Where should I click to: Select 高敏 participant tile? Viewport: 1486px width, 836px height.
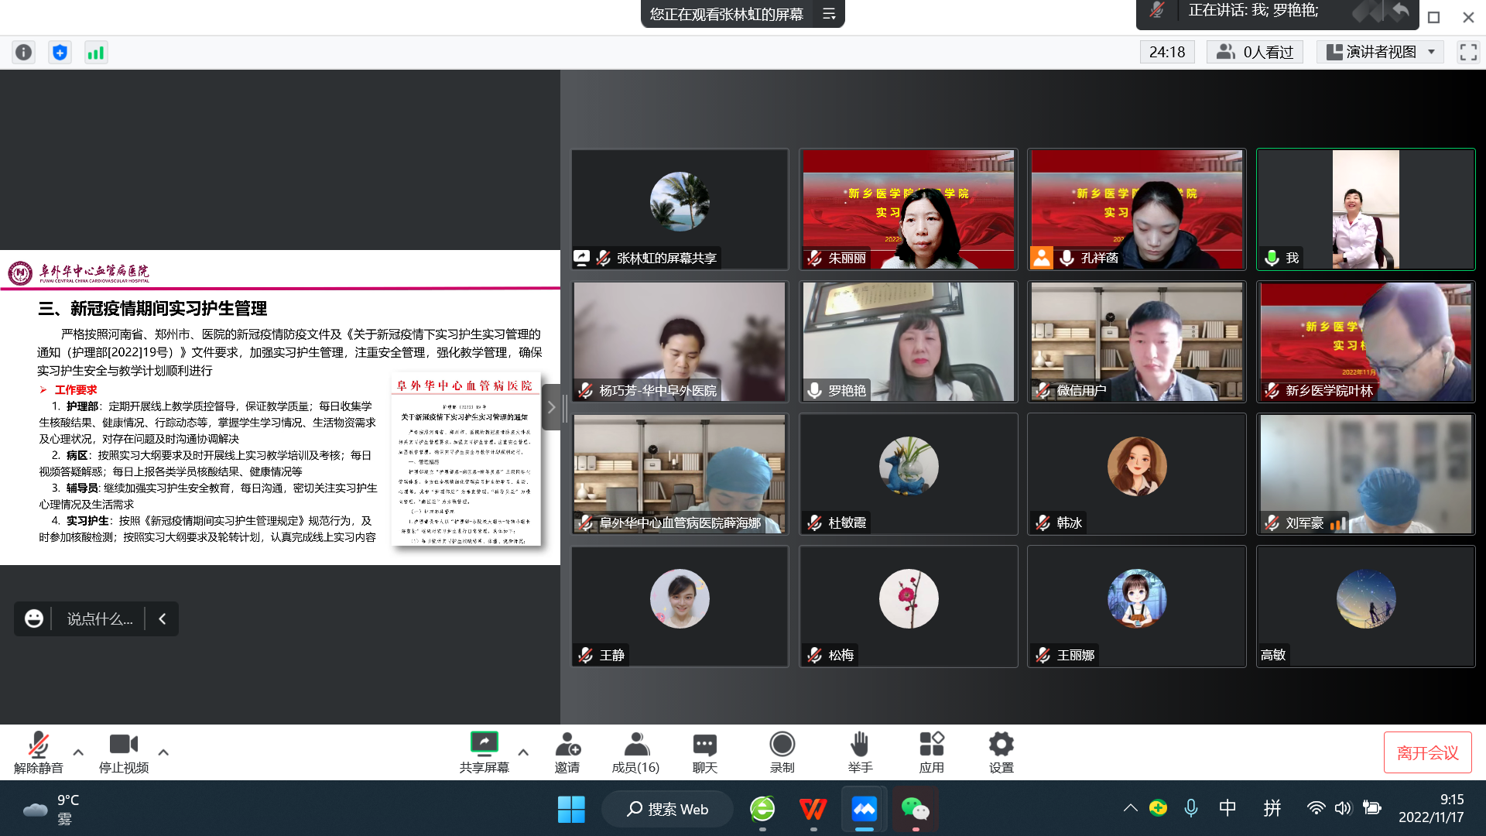(1366, 606)
